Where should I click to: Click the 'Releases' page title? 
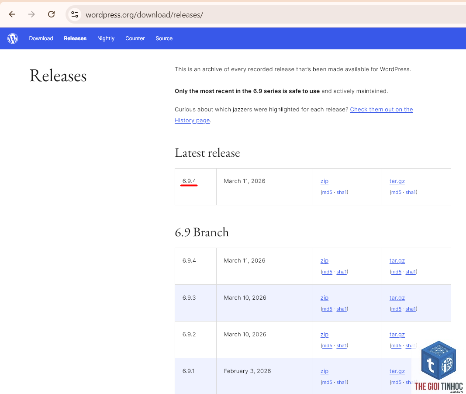point(58,76)
